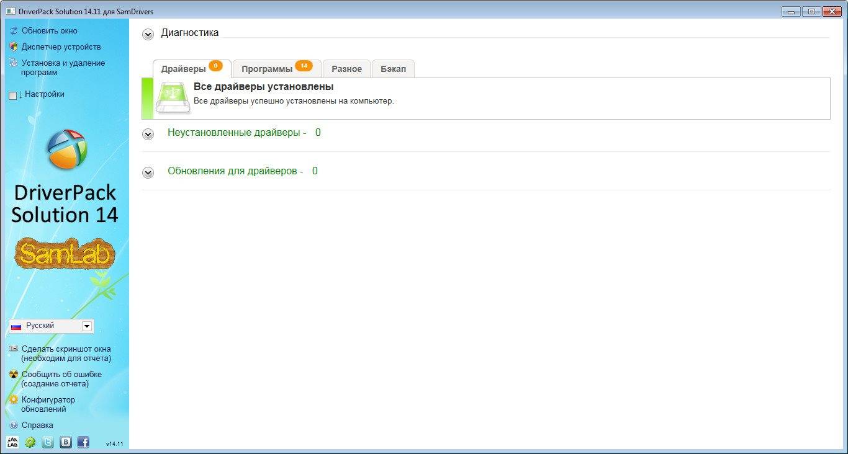
Task: Click the Сообщить об ошибке link
Action: tap(61, 379)
